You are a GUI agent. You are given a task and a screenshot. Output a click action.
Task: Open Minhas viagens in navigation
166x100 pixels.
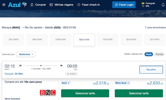coord(61,5)
